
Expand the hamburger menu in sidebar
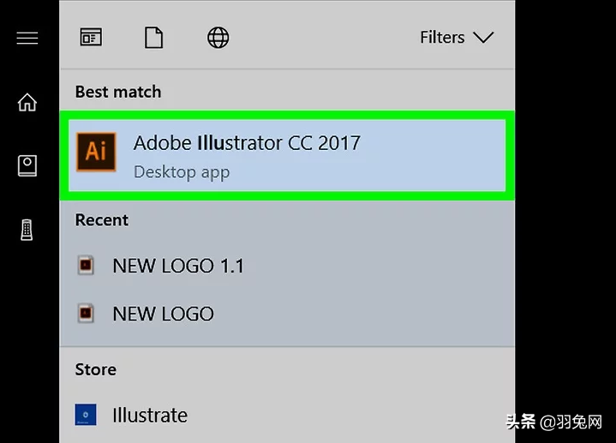click(x=27, y=39)
